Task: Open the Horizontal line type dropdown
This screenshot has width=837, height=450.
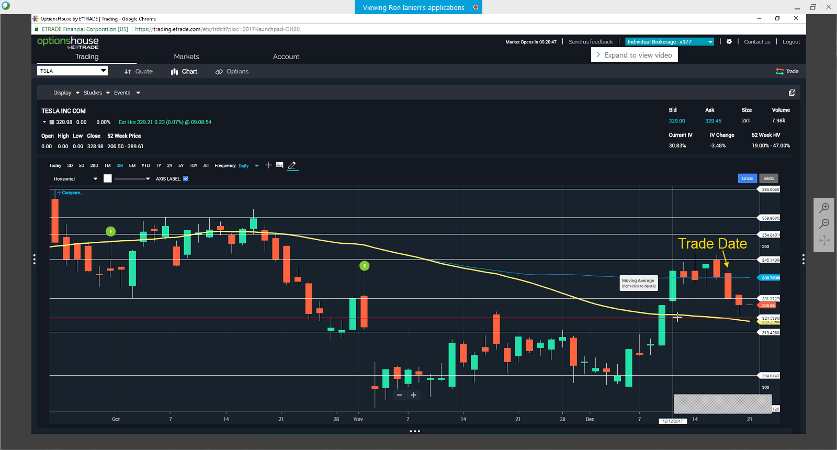Action: [x=75, y=179]
